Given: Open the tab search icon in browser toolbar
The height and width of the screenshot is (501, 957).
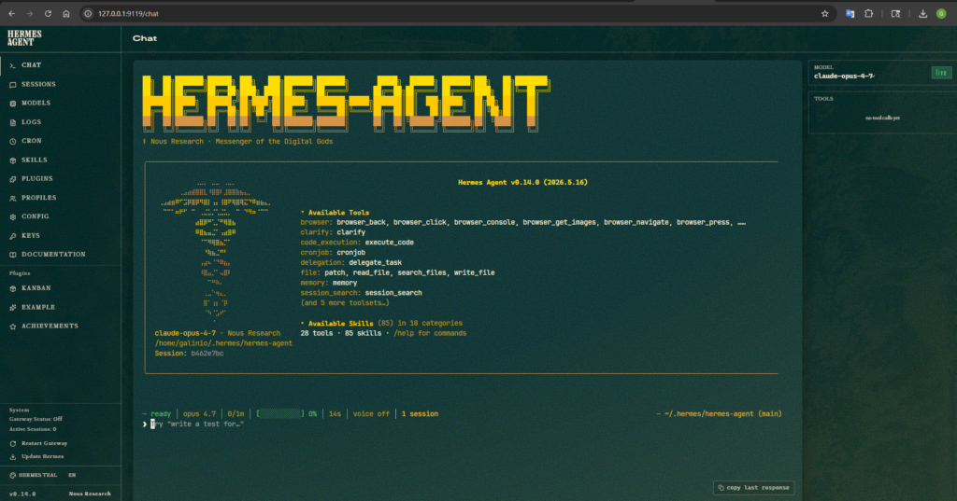Looking at the screenshot, I should click(x=895, y=13).
